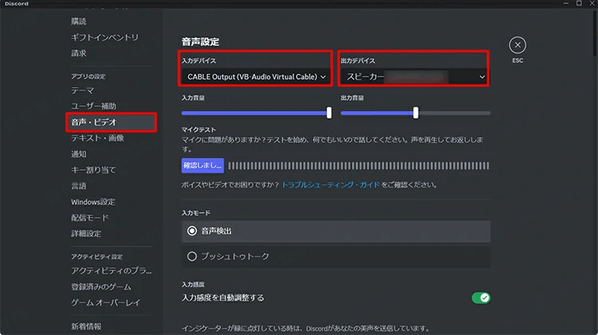This screenshot has height=335, width=598.
Task: Click the 入力音量 slider handle
Action: click(329, 112)
